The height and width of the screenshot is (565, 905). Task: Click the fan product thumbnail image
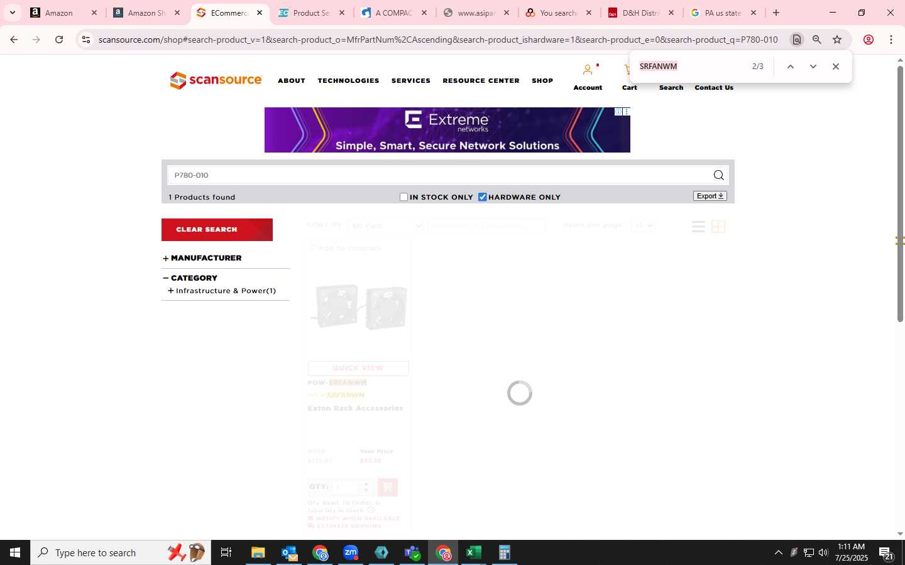click(360, 306)
